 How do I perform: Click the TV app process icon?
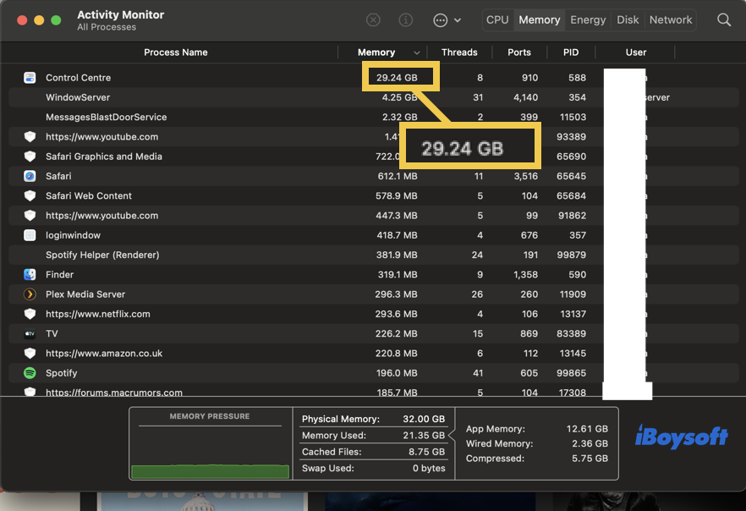(30, 334)
